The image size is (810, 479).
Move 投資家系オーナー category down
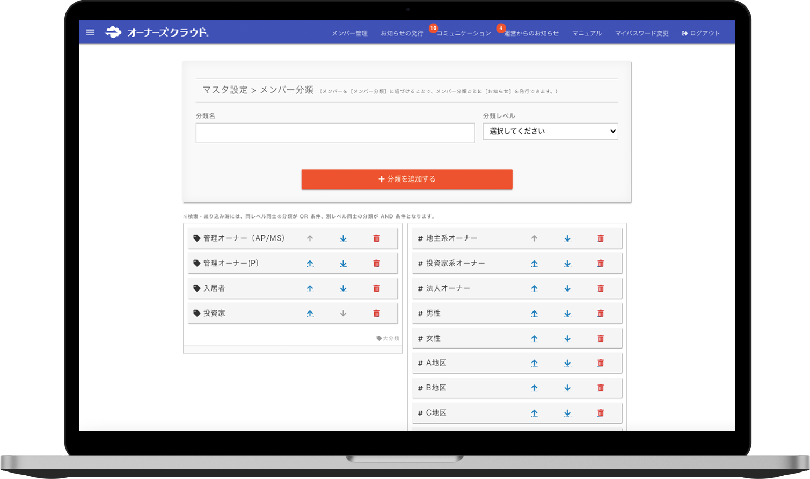(567, 263)
